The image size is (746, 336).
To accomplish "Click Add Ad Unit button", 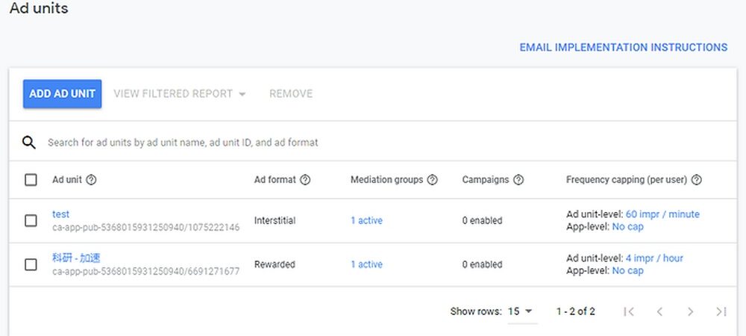I will (63, 94).
